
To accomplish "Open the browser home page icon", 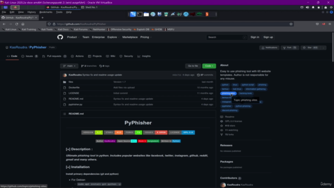I will tap(23, 24).
